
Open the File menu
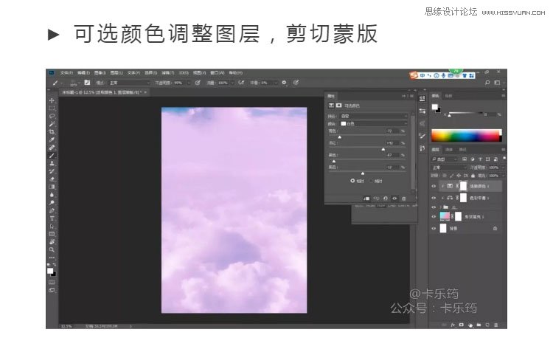(x=66, y=73)
